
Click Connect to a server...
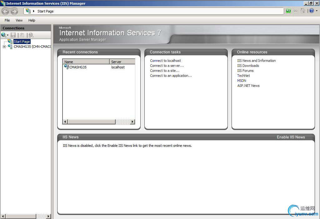coord(167,66)
